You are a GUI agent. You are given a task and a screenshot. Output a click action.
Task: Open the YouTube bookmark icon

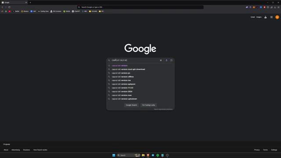click(9, 11)
